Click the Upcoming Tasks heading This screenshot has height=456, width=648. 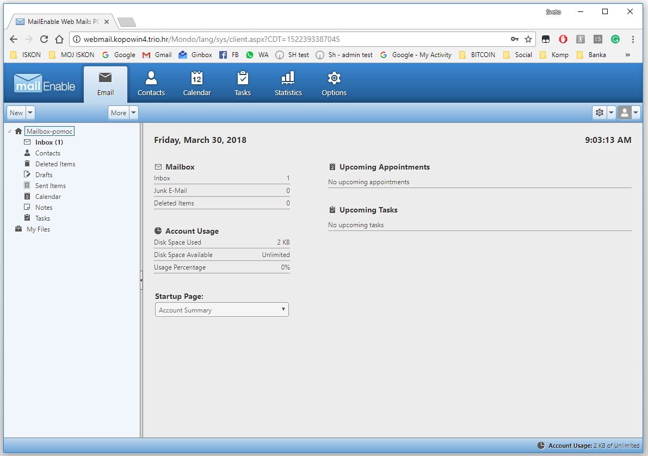click(368, 210)
